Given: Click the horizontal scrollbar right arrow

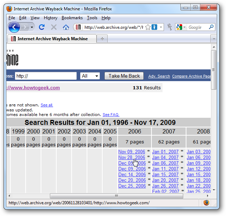Looking at the screenshot, I should [208, 196].
